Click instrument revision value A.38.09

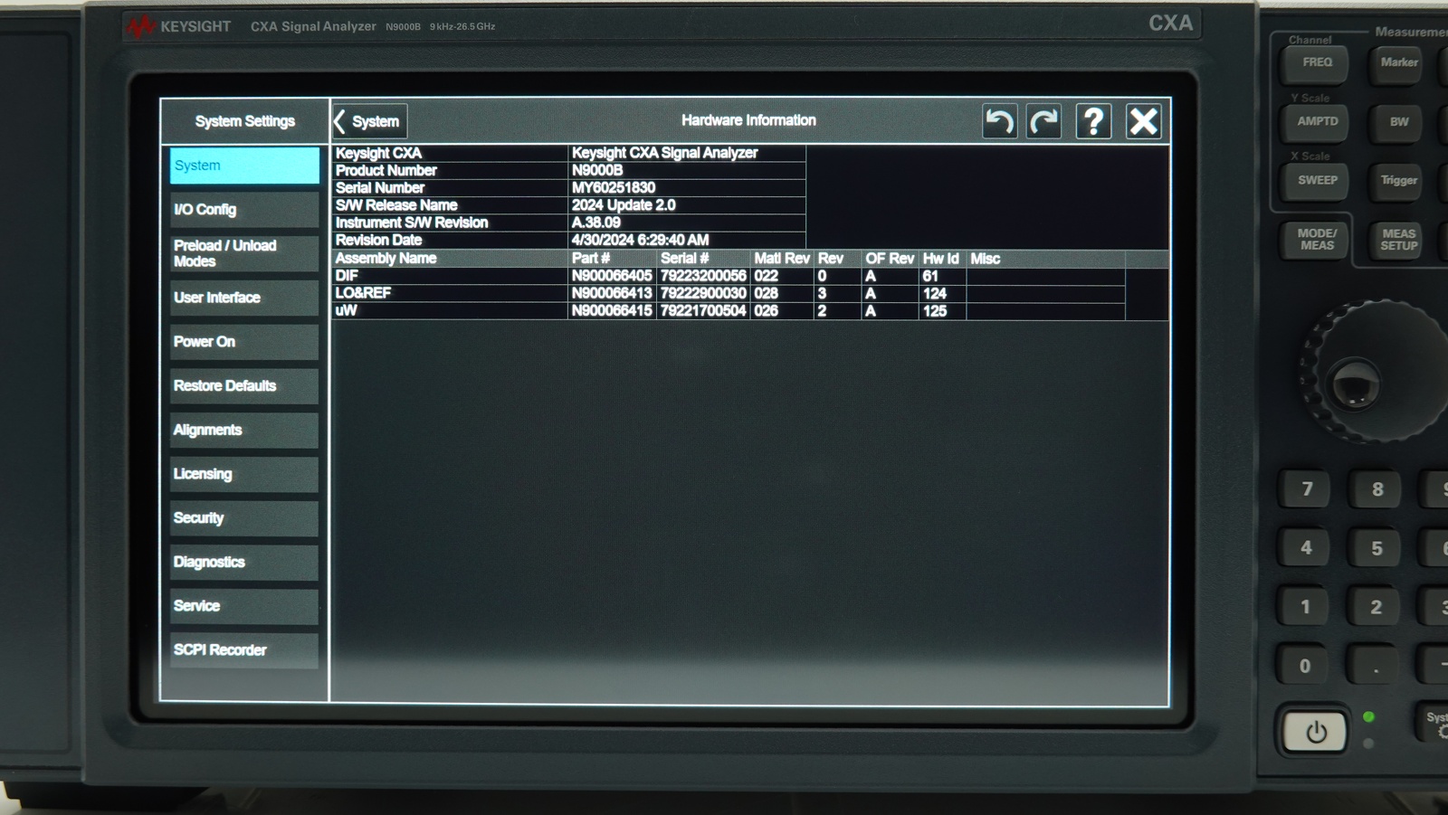(596, 223)
